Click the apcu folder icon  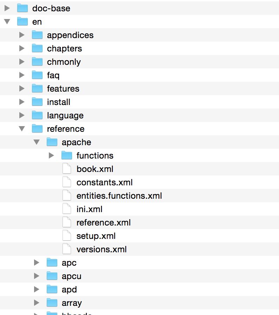coord(52,276)
